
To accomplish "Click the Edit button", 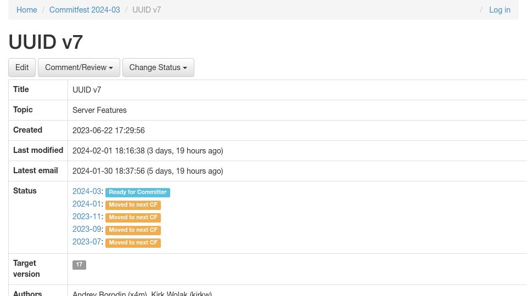I will 22,67.
